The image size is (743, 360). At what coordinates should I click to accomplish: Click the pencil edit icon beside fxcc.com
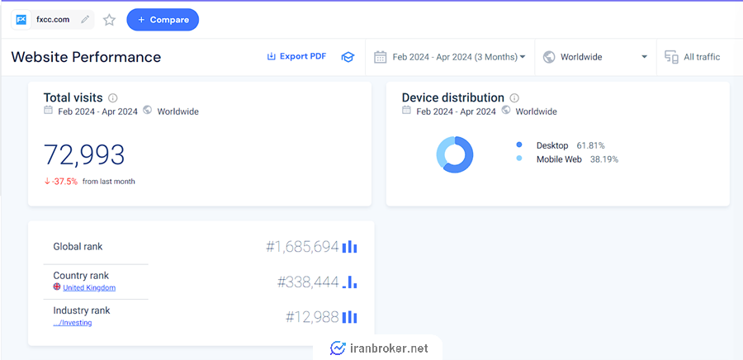(85, 19)
